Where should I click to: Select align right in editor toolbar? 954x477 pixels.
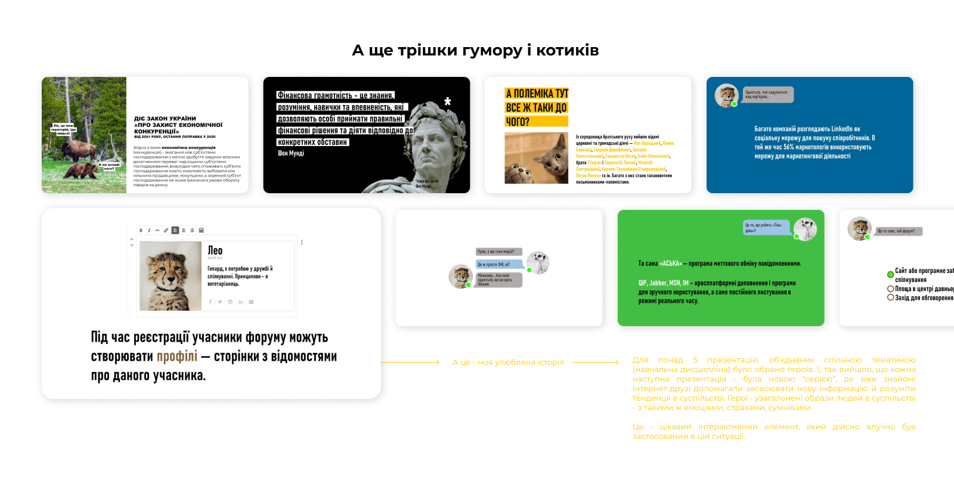click(x=192, y=230)
